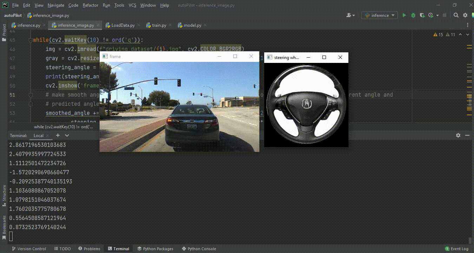The image size is (474, 253).
Task: Open the VCS menu
Action: 132,5
